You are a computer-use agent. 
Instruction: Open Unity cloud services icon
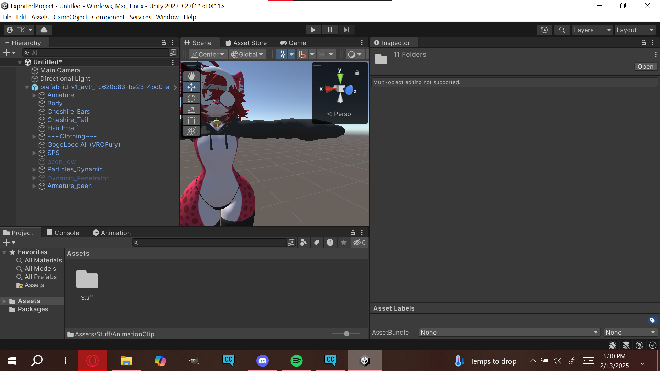tap(44, 30)
